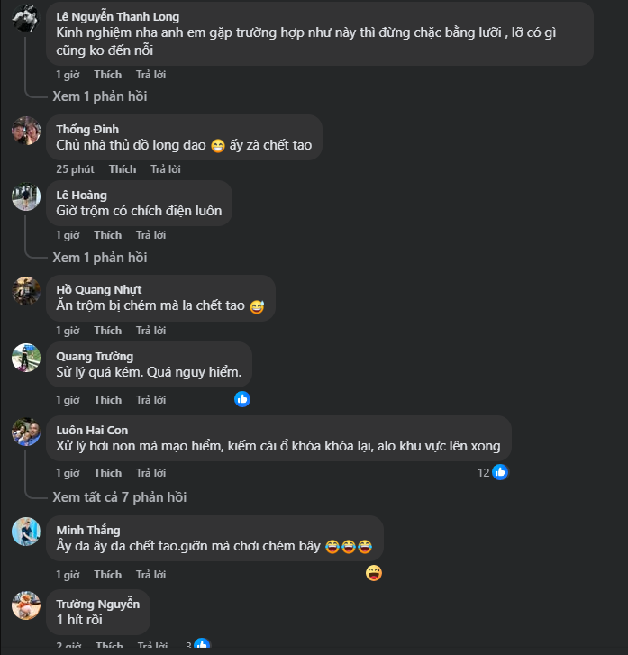Open Thống Đinh's profile picture
Viewport: 628px width, 655px height.
click(25, 131)
